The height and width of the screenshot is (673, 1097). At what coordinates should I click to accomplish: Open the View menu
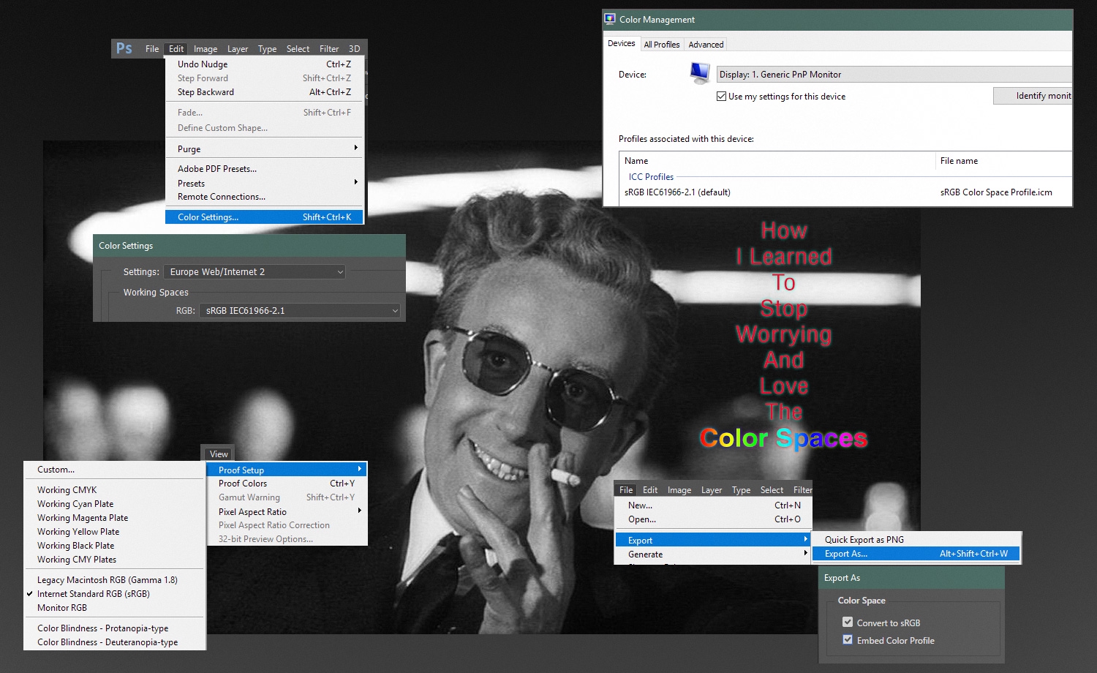[x=219, y=454]
